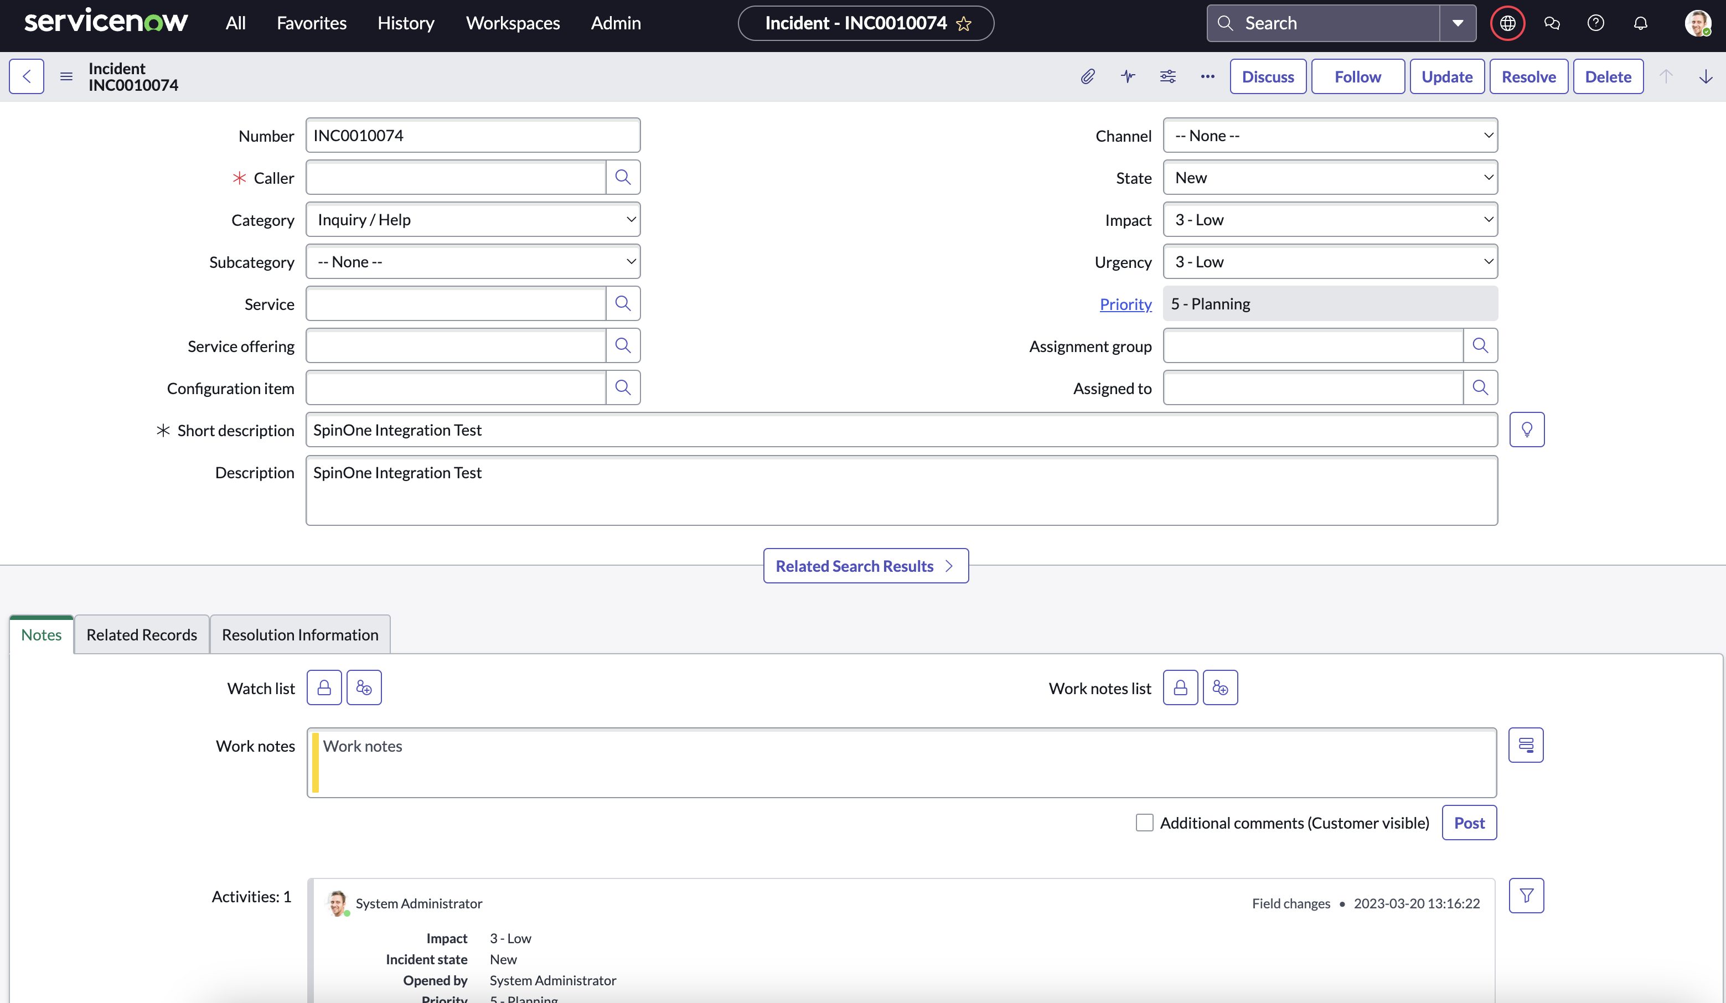This screenshot has height=1003, width=1726.
Task: Unlock the Watch list lock icon
Action: 324,687
